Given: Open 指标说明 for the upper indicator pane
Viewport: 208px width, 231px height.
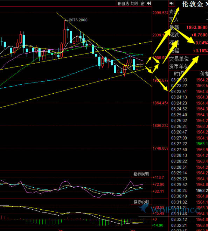Looking at the screenshot, I should click(141, 174).
